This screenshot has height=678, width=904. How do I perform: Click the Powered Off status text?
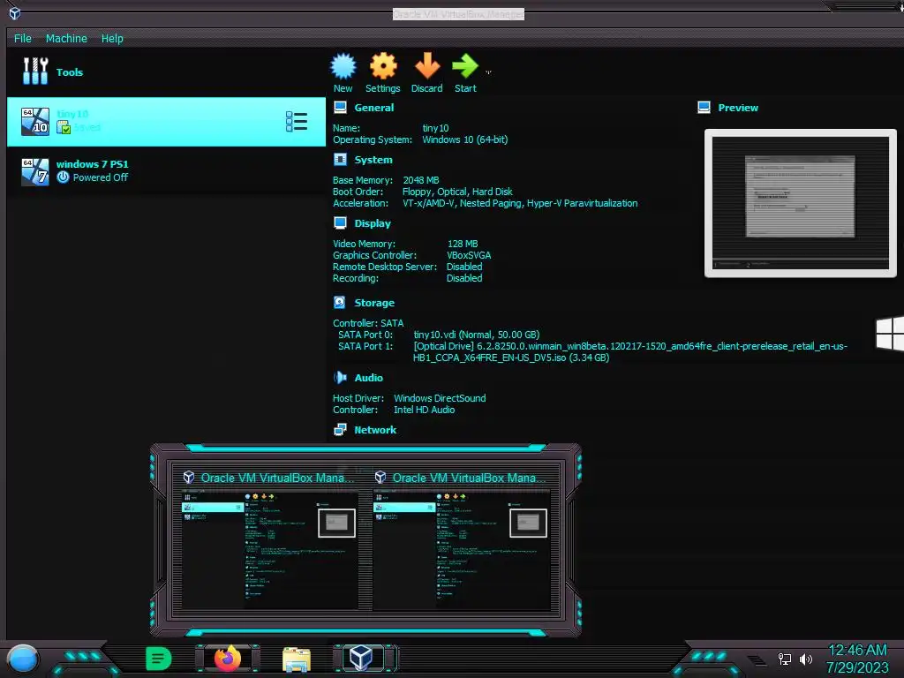pos(101,177)
